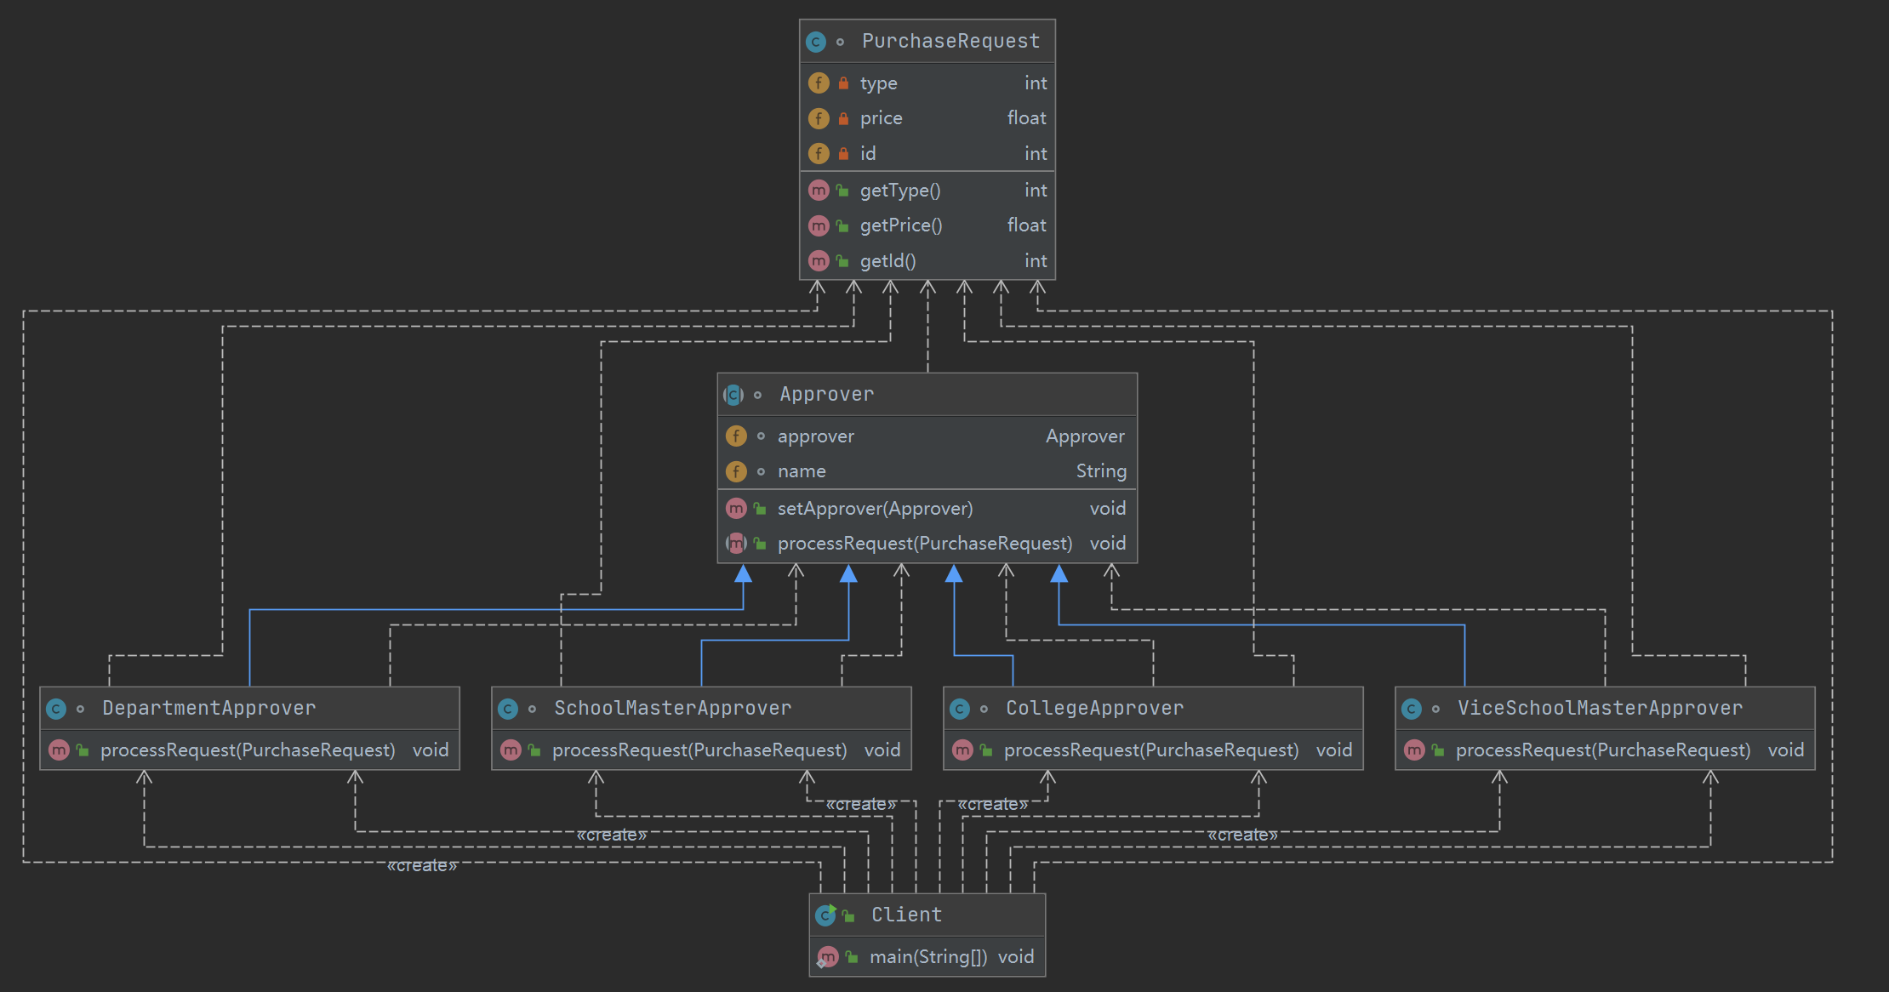The width and height of the screenshot is (1889, 992).
Task: Click the class icon beside ViceSchoolMasterApprover
Action: pyautogui.click(x=1412, y=709)
